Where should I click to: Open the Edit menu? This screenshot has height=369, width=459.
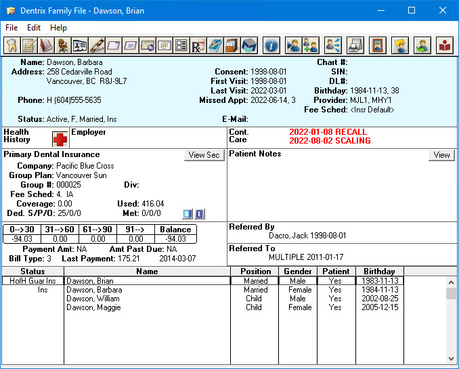(34, 28)
